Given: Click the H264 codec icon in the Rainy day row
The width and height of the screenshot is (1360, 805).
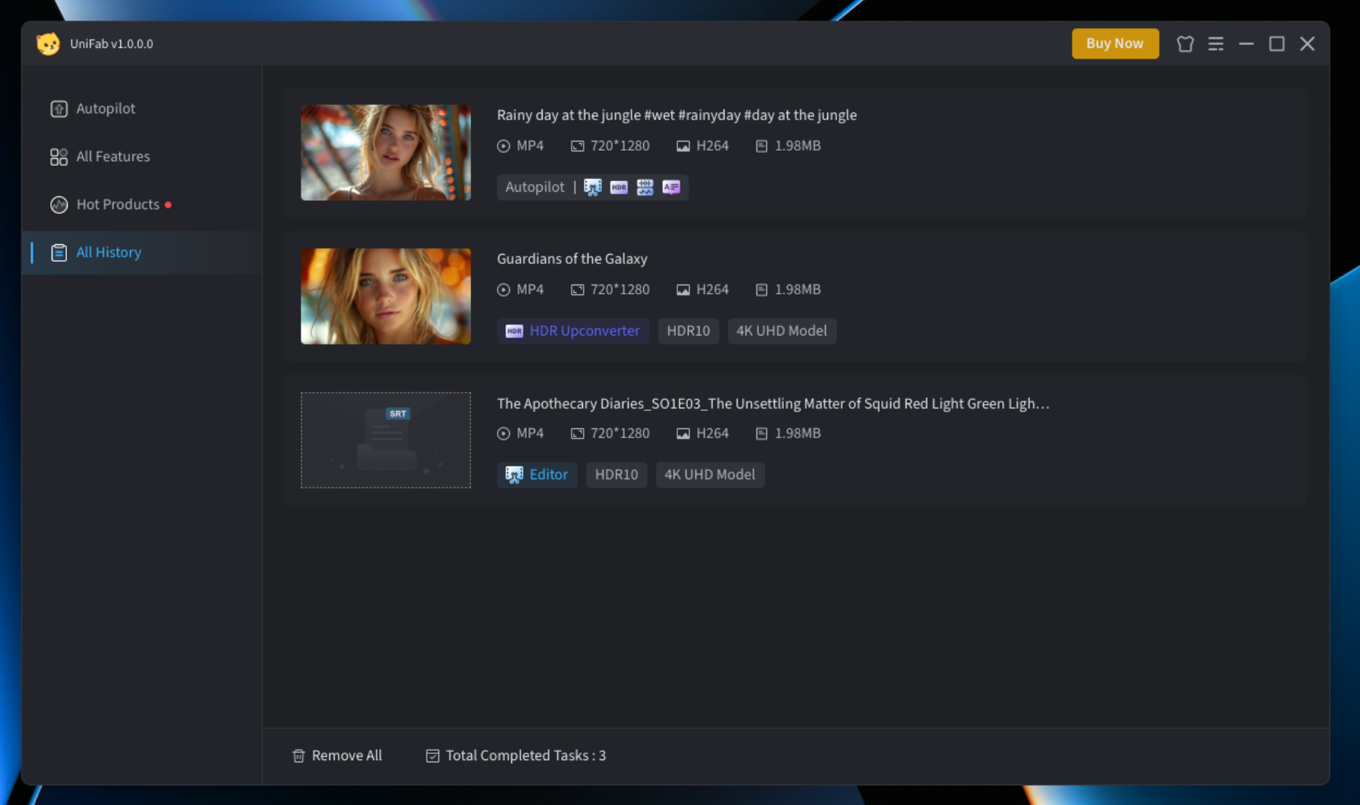Looking at the screenshot, I should click(683, 146).
